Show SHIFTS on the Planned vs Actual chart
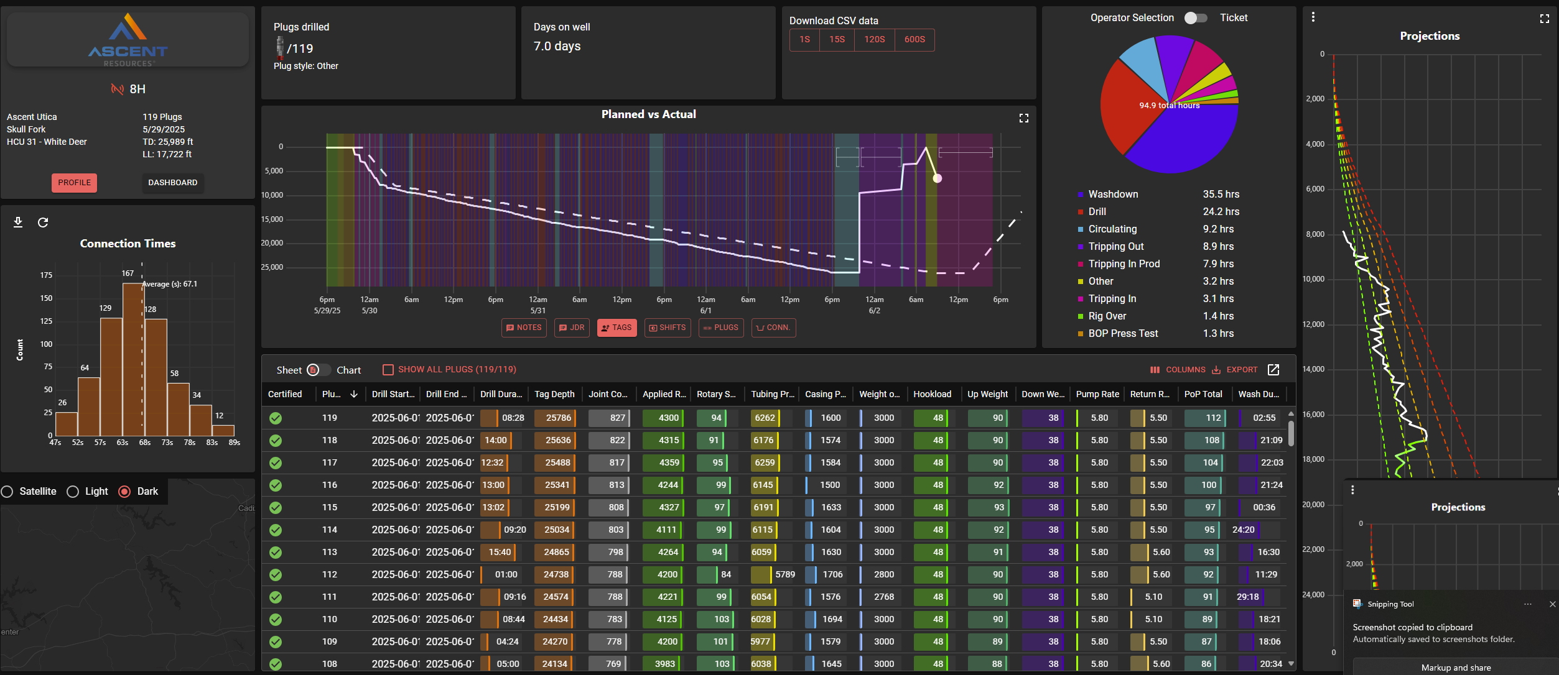This screenshot has height=675, width=1559. click(x=667, y=328)
